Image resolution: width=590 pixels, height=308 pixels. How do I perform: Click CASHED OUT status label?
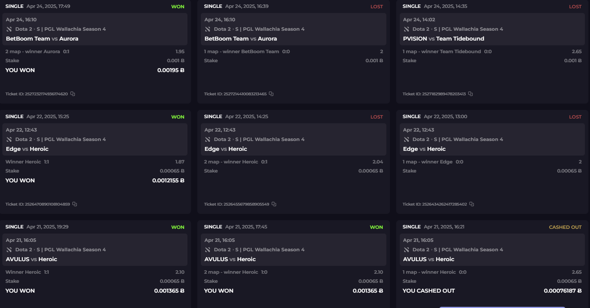pyautogui.click(x=565, y=227)
